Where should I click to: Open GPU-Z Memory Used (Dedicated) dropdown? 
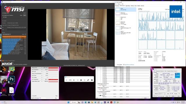(x=42, y=73)
